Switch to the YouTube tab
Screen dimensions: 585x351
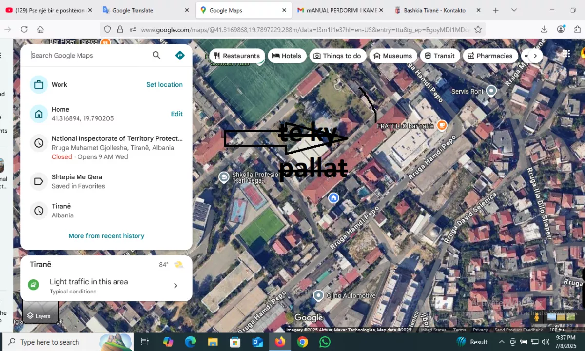(48, 10)
